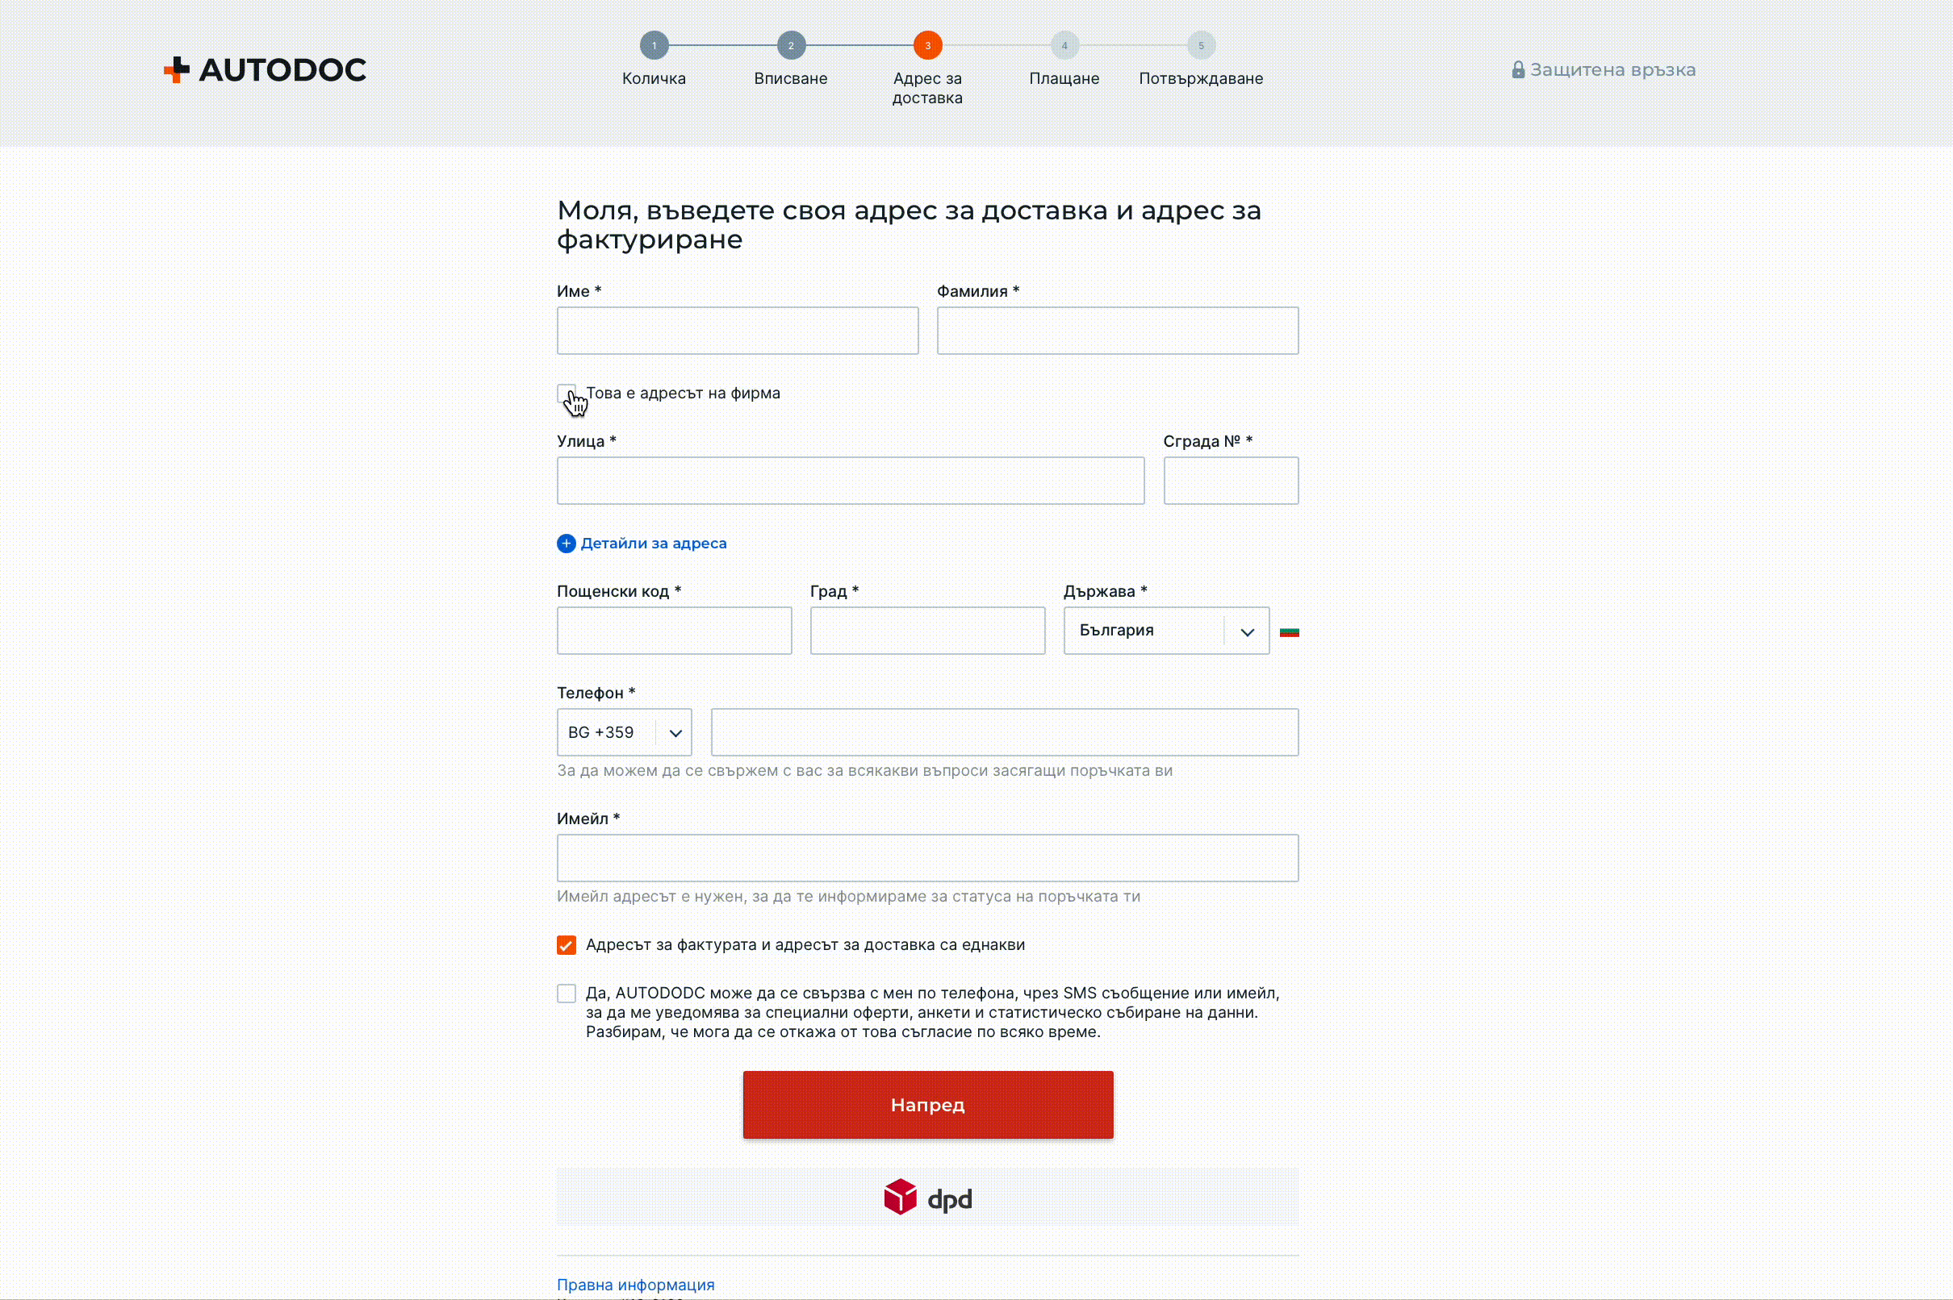Uncheck the same billing and delivery address box

tap(566, 945)
